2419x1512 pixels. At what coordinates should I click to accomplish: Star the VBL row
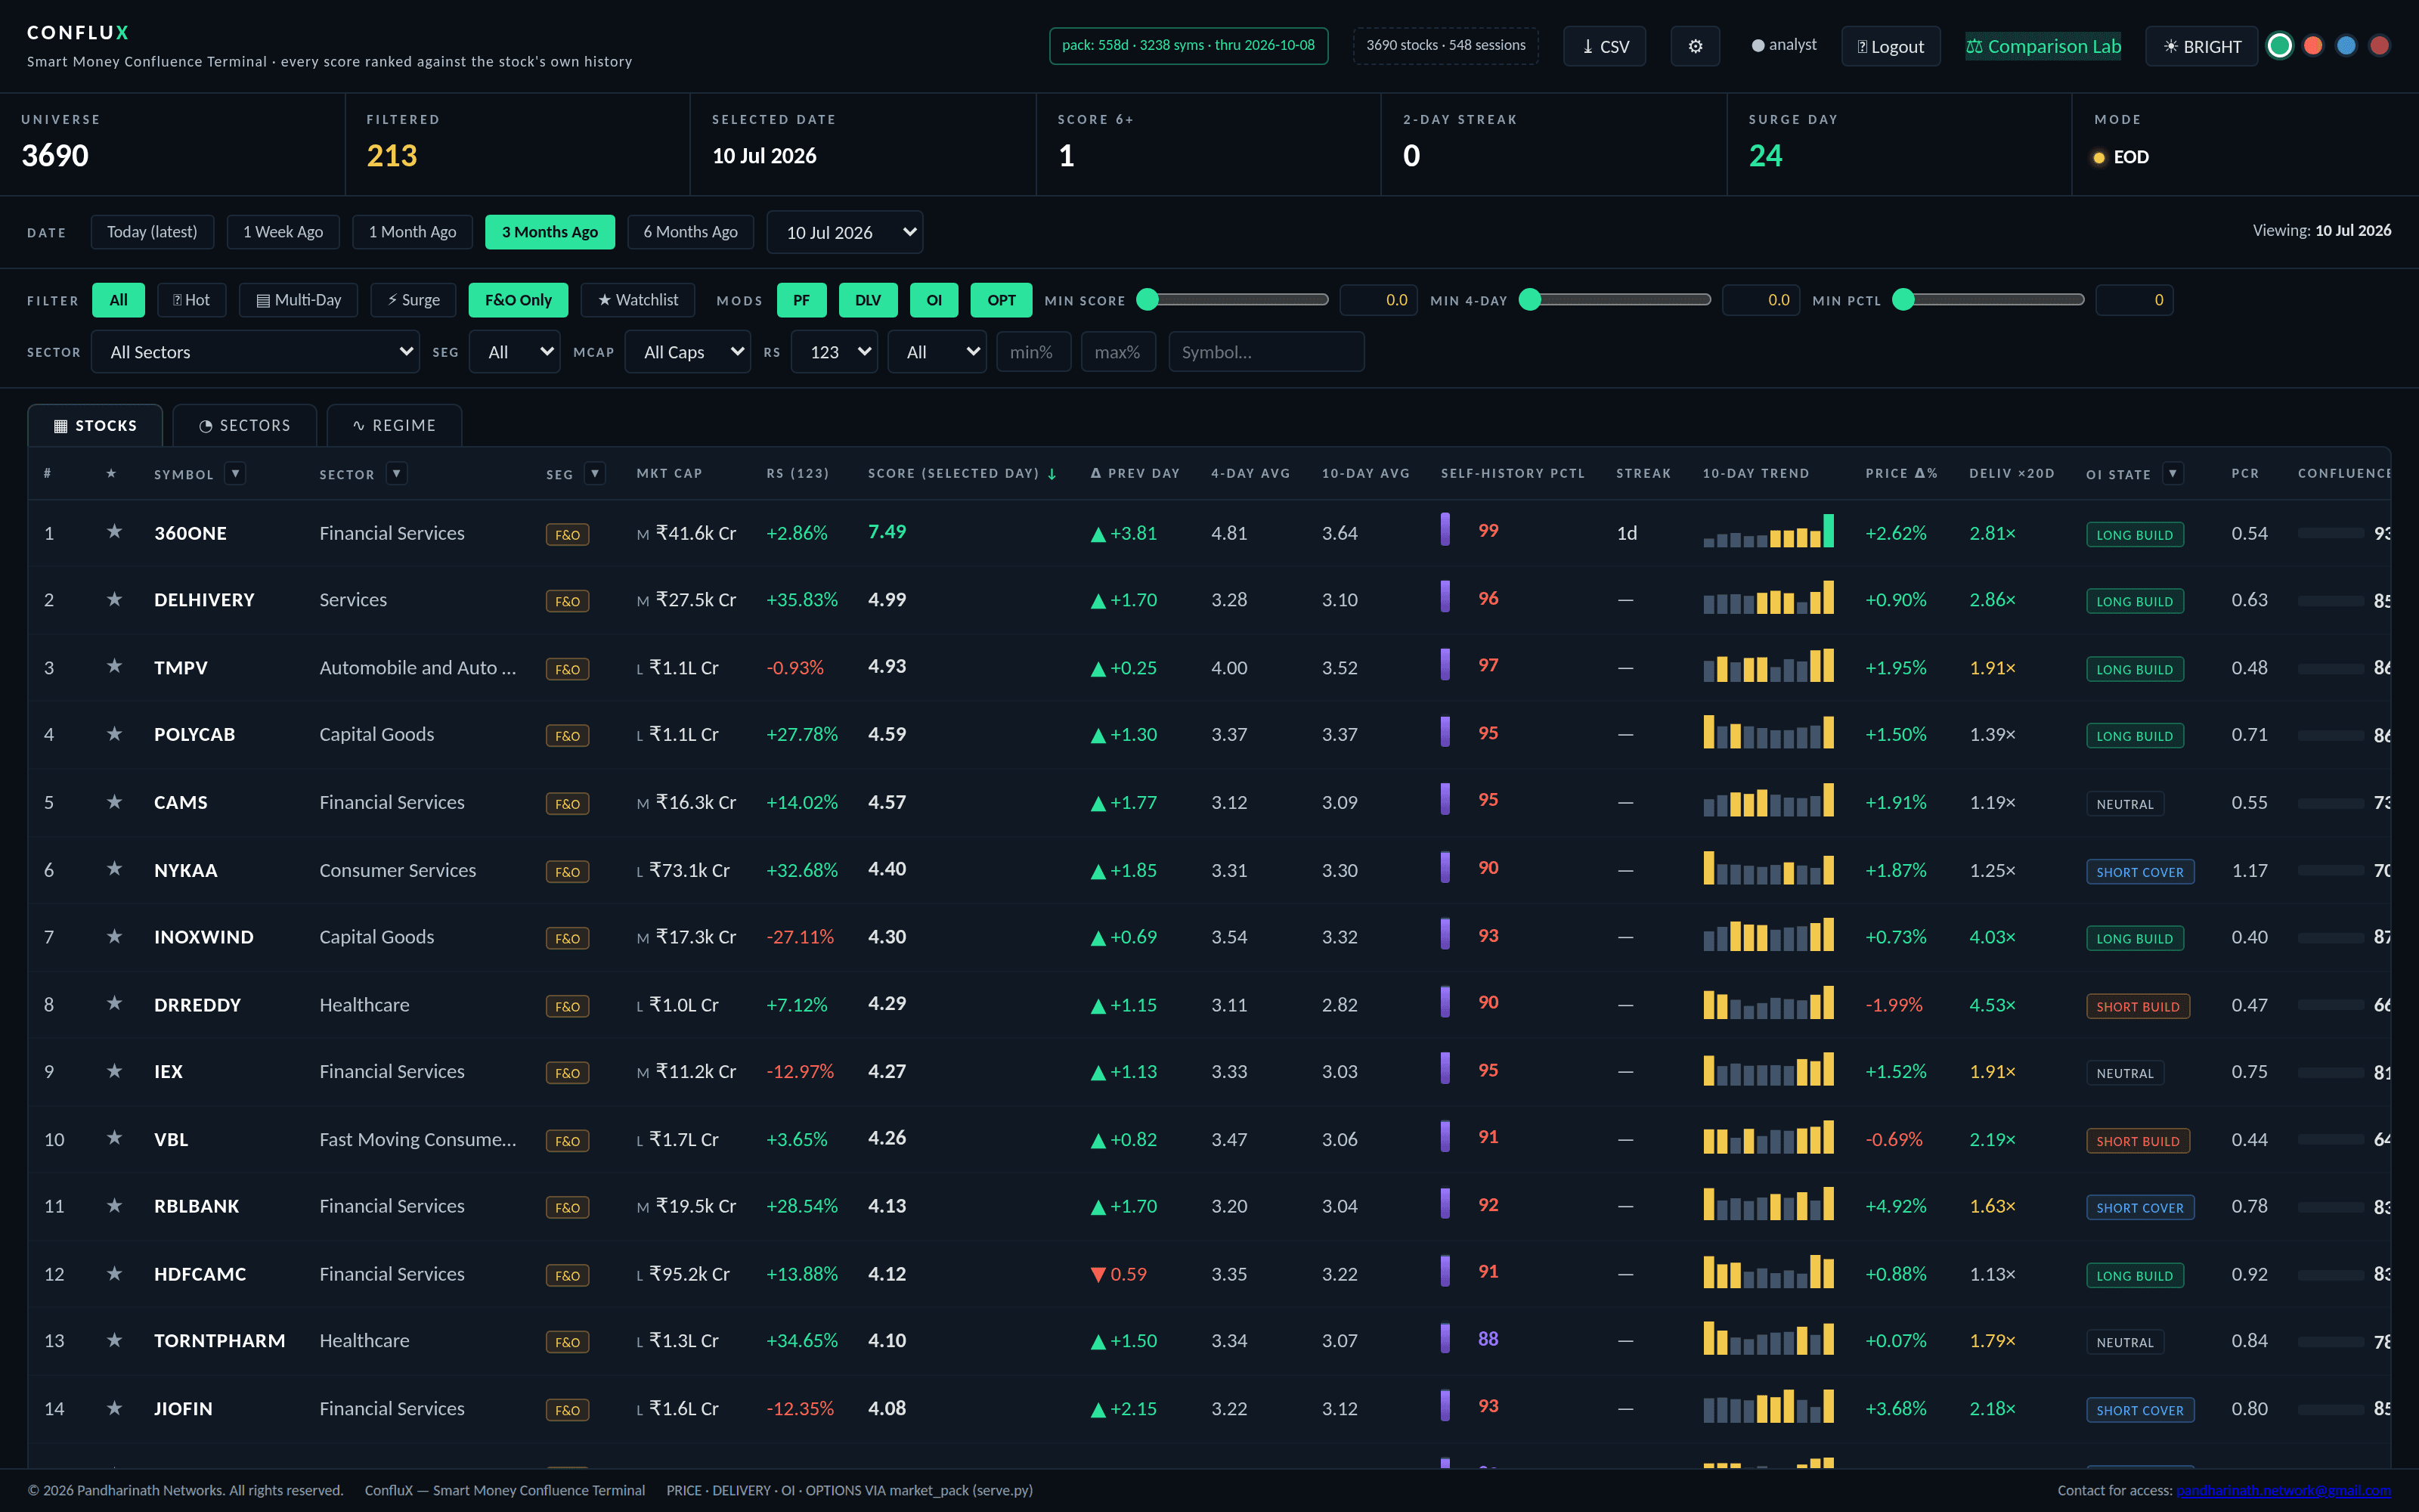(114, 1138)
